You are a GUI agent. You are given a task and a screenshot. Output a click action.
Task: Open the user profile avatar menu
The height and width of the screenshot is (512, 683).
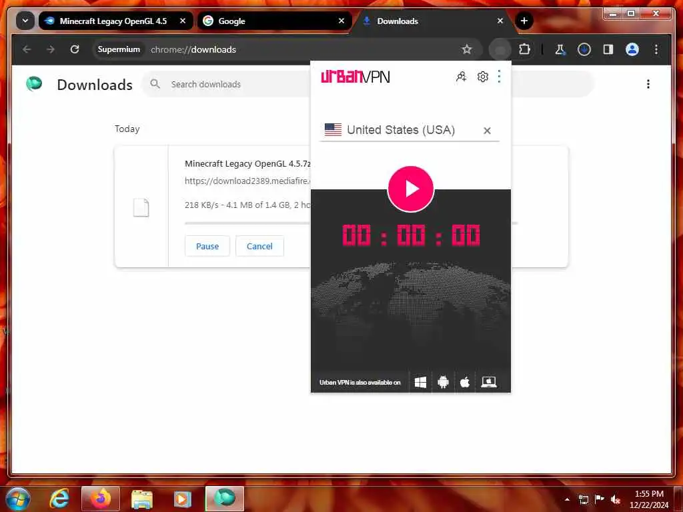632,49
